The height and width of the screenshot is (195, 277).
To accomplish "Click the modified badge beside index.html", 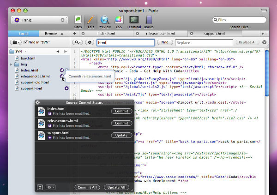I will click(x=61, y=70).
